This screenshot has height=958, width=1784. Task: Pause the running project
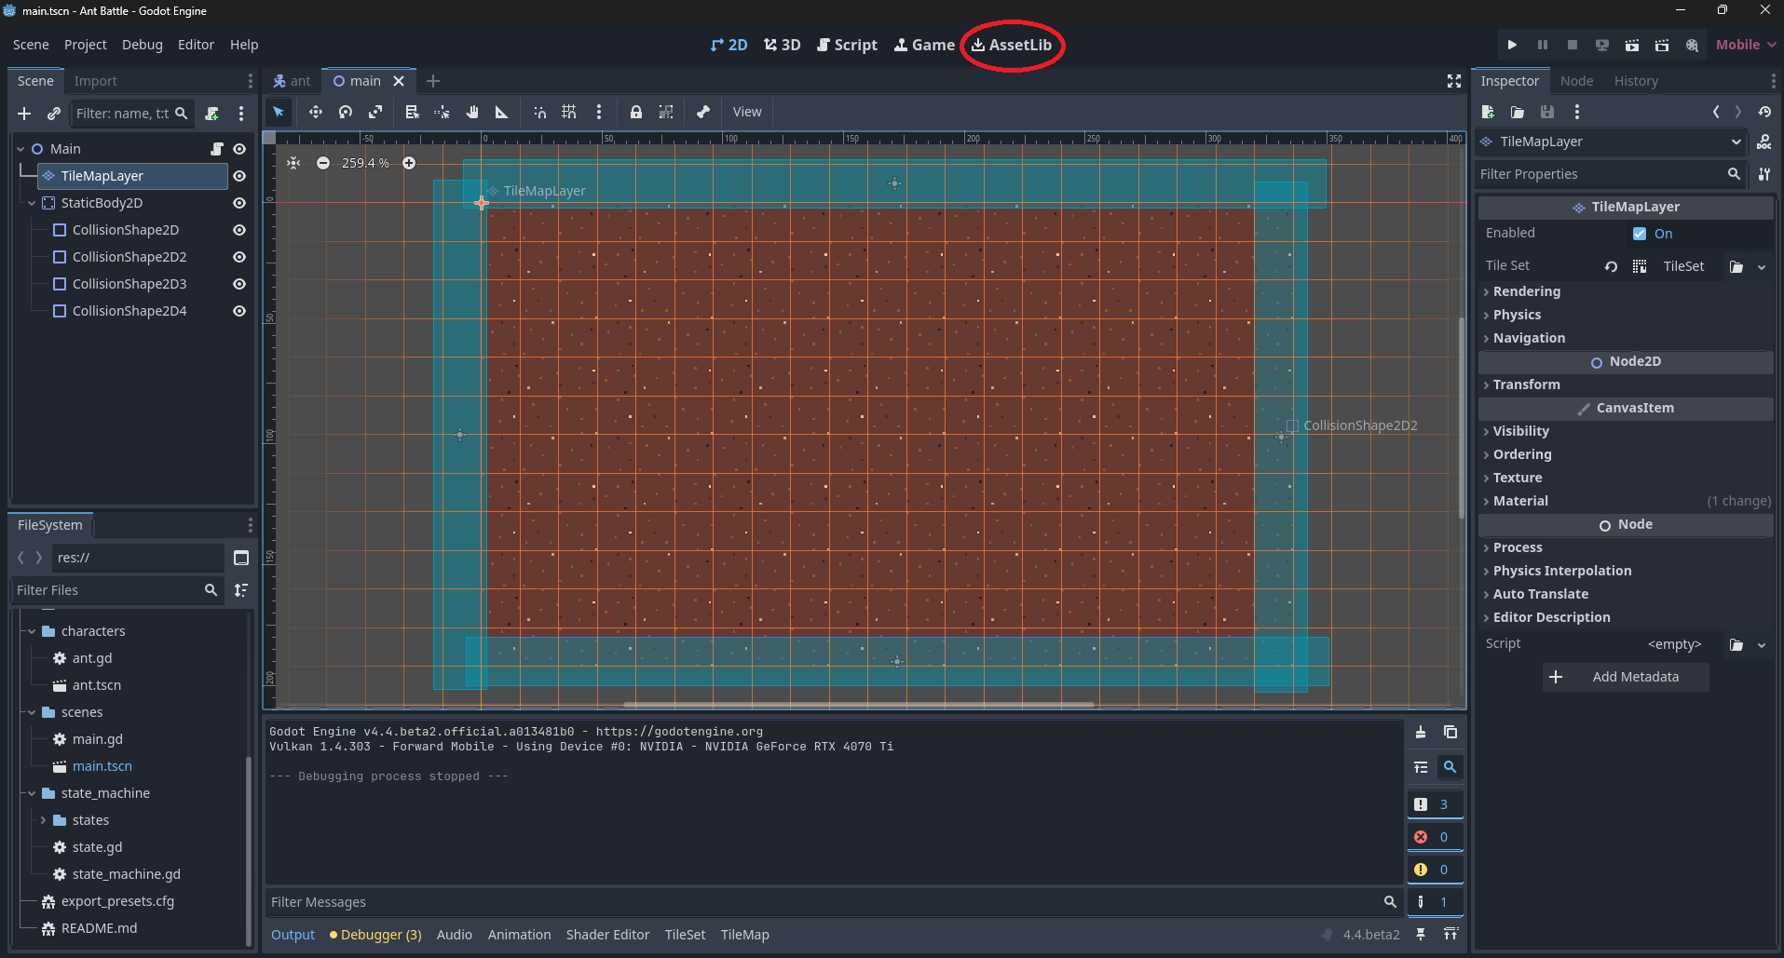pos(1543,45)
